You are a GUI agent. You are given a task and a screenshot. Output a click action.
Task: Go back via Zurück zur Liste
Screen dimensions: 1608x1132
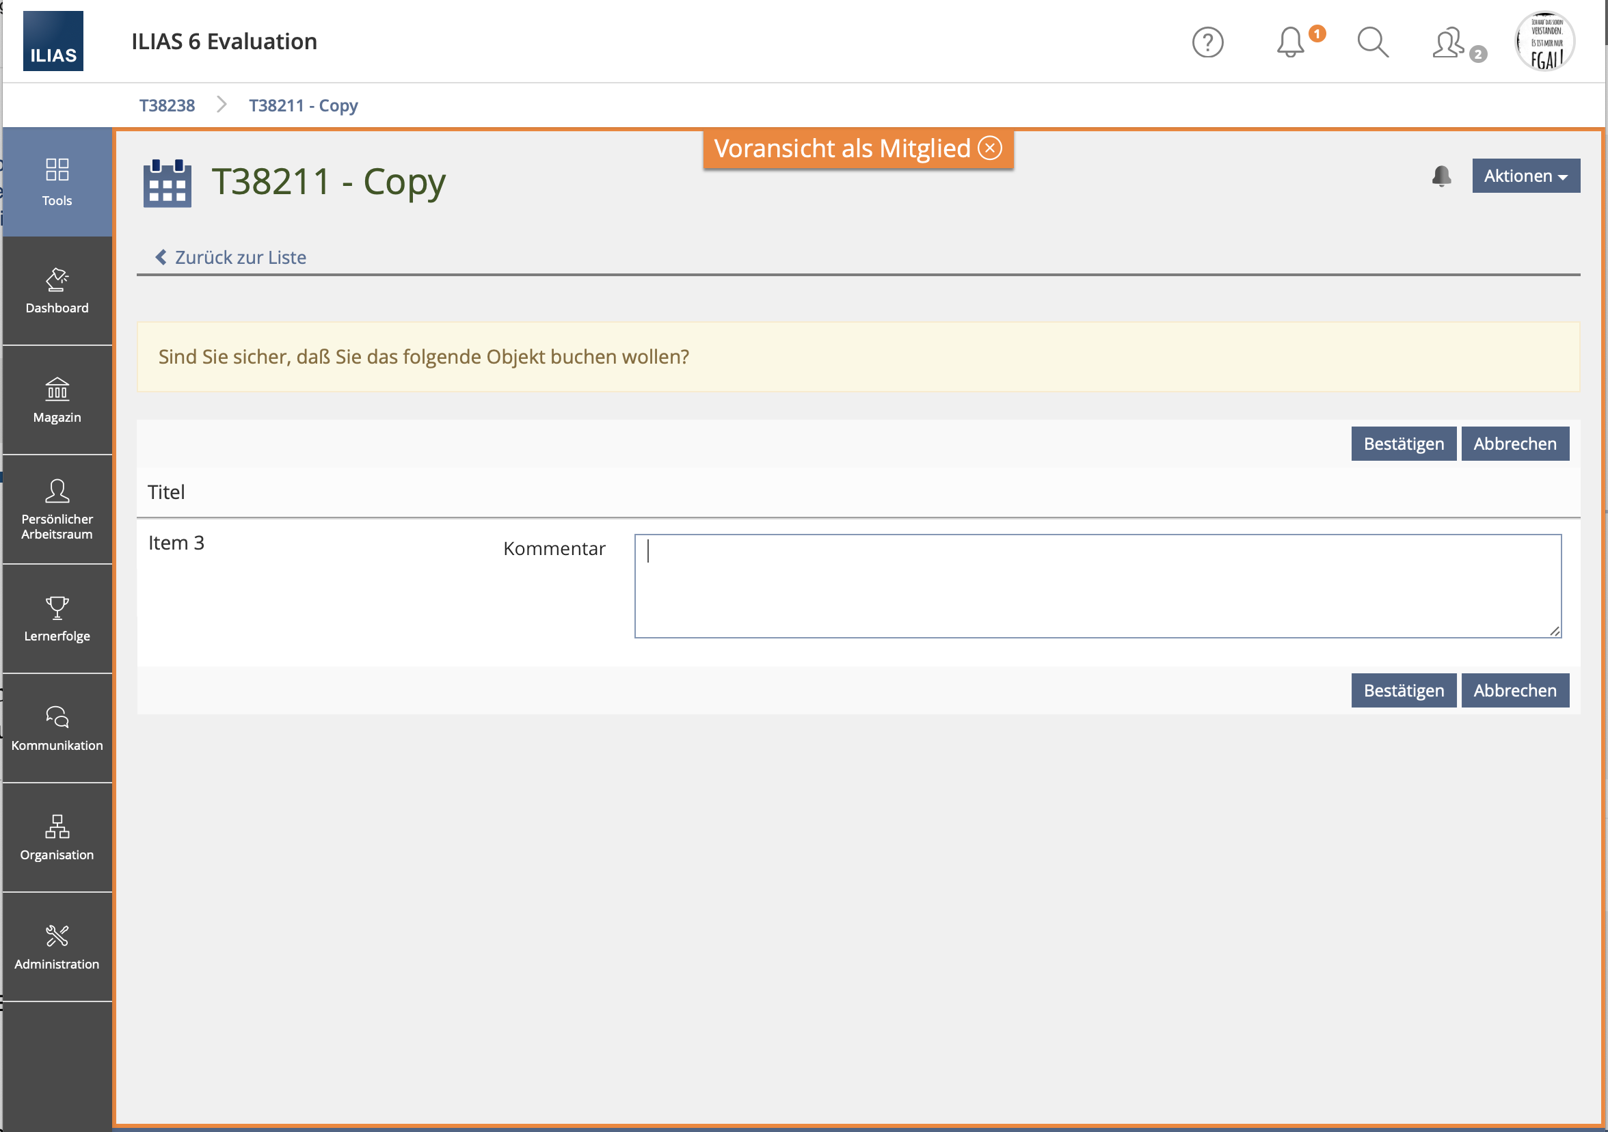point(231,258)
